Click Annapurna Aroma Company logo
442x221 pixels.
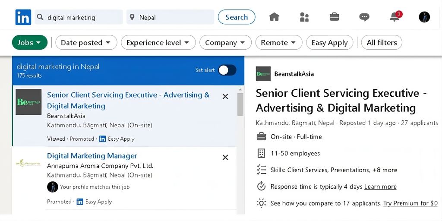click(28, 163)
